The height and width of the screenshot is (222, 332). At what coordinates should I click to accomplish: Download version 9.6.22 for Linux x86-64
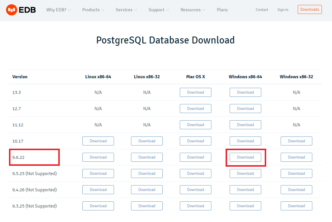pos(98,157)
